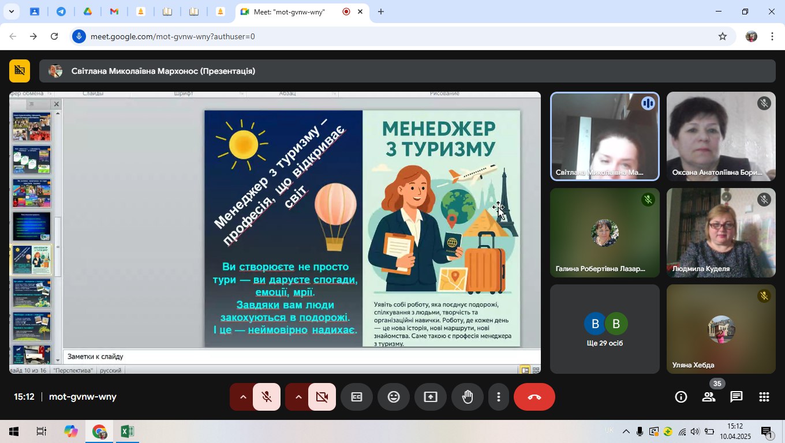The height and width of the screenshot is (443, 785).
Task: Switch to the Google Drive browser tab
Action: click(88, 12)
